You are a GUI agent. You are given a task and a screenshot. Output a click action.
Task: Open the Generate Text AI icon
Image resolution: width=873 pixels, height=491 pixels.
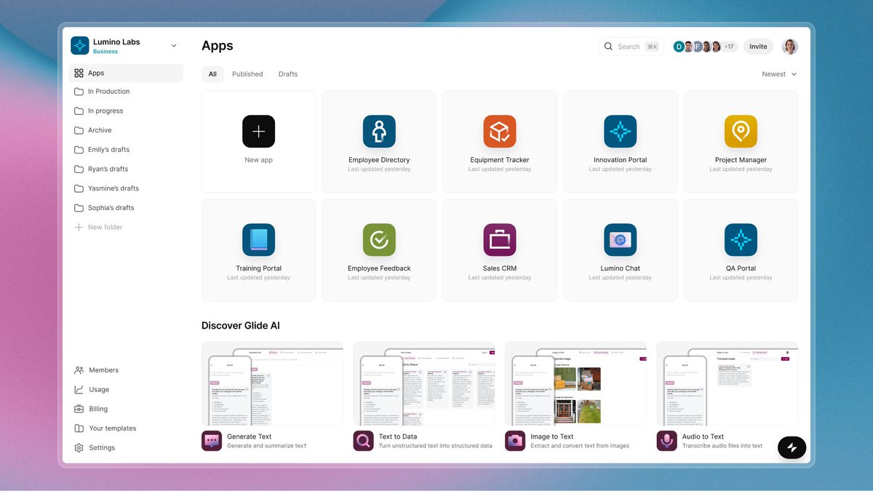coord(210,441)
